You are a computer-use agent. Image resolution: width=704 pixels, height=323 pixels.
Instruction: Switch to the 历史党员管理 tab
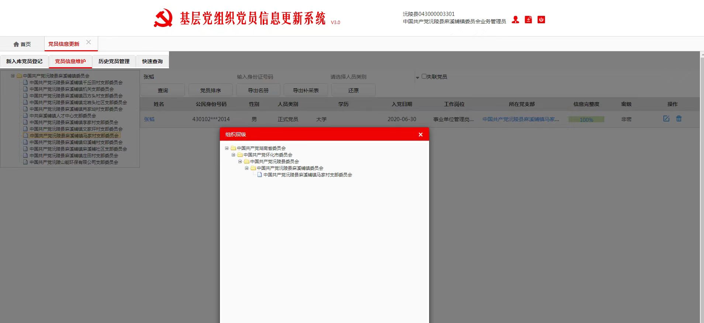coord(114,62)
